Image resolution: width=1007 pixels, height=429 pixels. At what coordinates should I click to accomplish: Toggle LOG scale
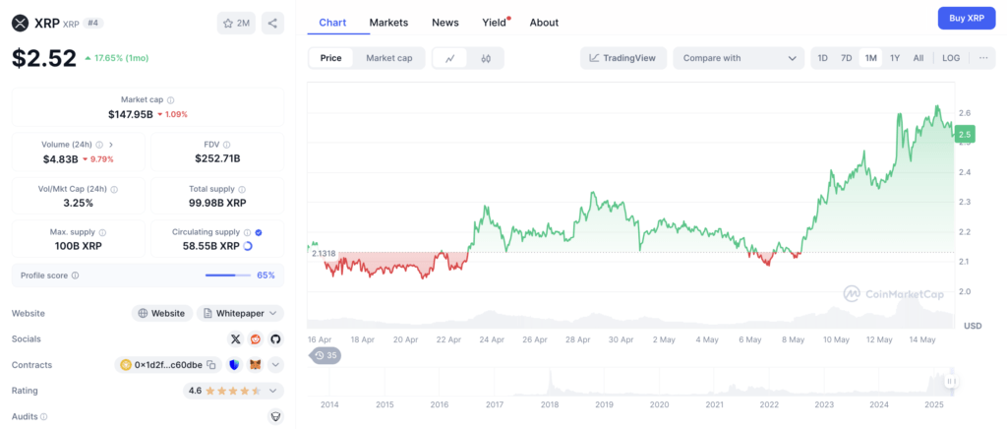[x=951, y=58]
